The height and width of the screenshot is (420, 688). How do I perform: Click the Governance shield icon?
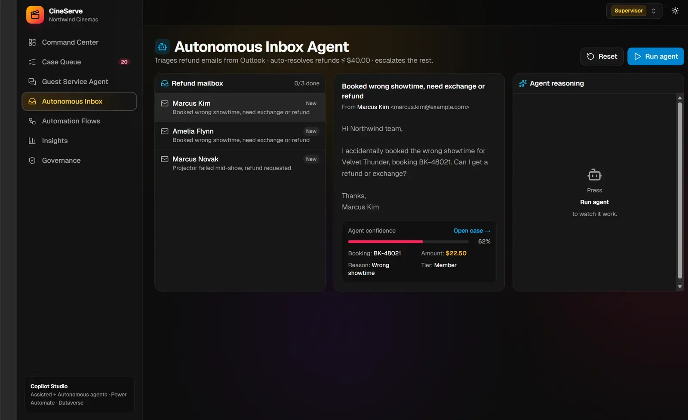click(x=32, y=161)
